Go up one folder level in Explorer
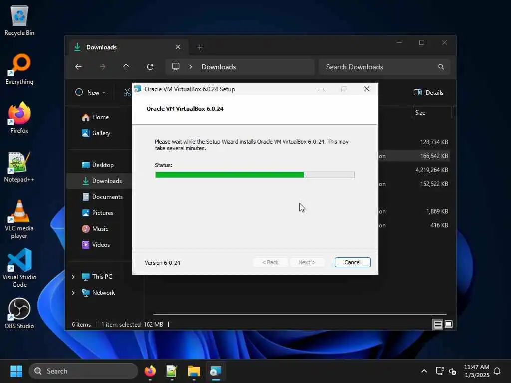 click(126, 67)
